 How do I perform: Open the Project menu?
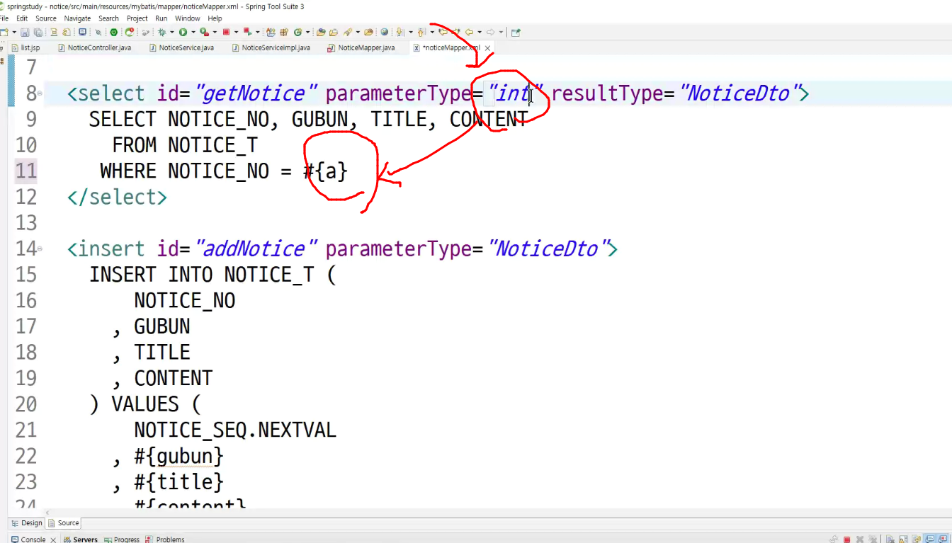[137, 18]
